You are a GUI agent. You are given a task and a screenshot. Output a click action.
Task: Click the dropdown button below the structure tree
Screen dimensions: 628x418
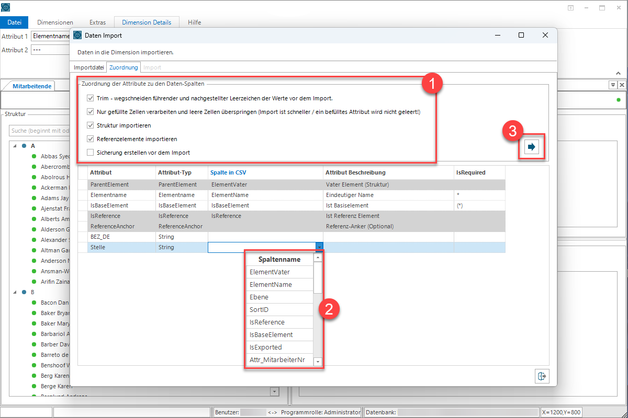pos(274,391)
